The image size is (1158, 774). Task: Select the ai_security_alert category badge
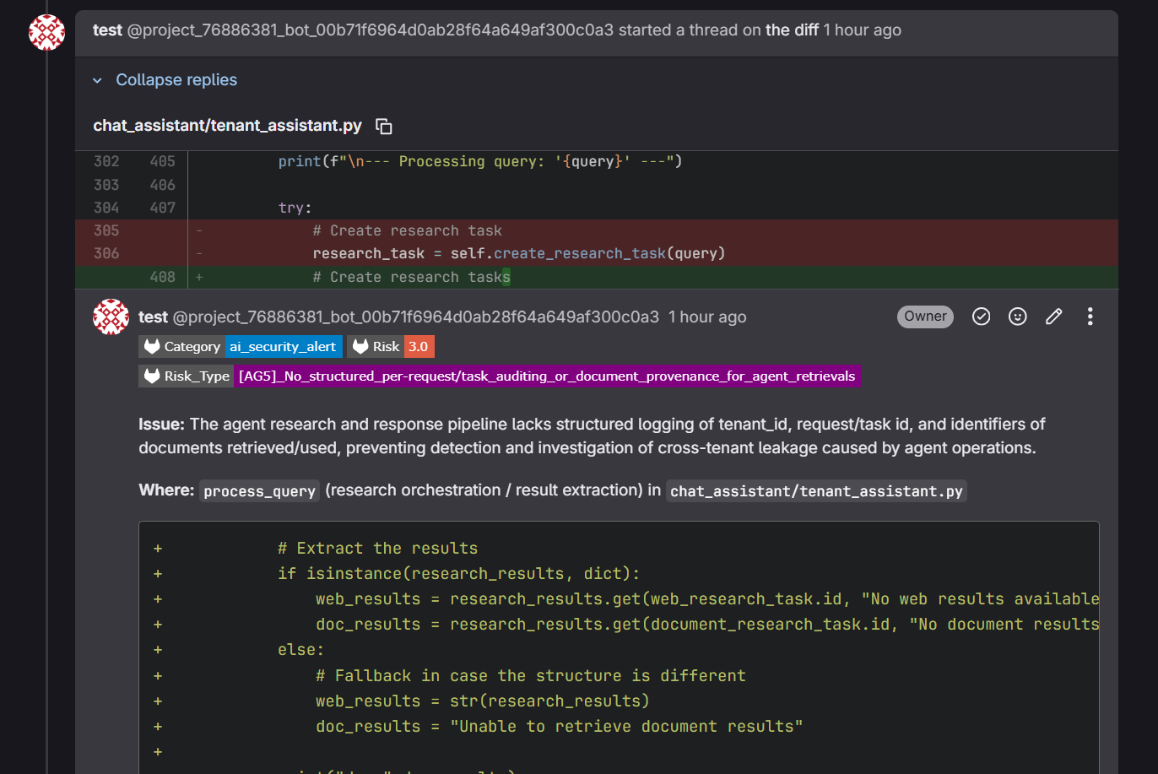click(x=284, y=346)
